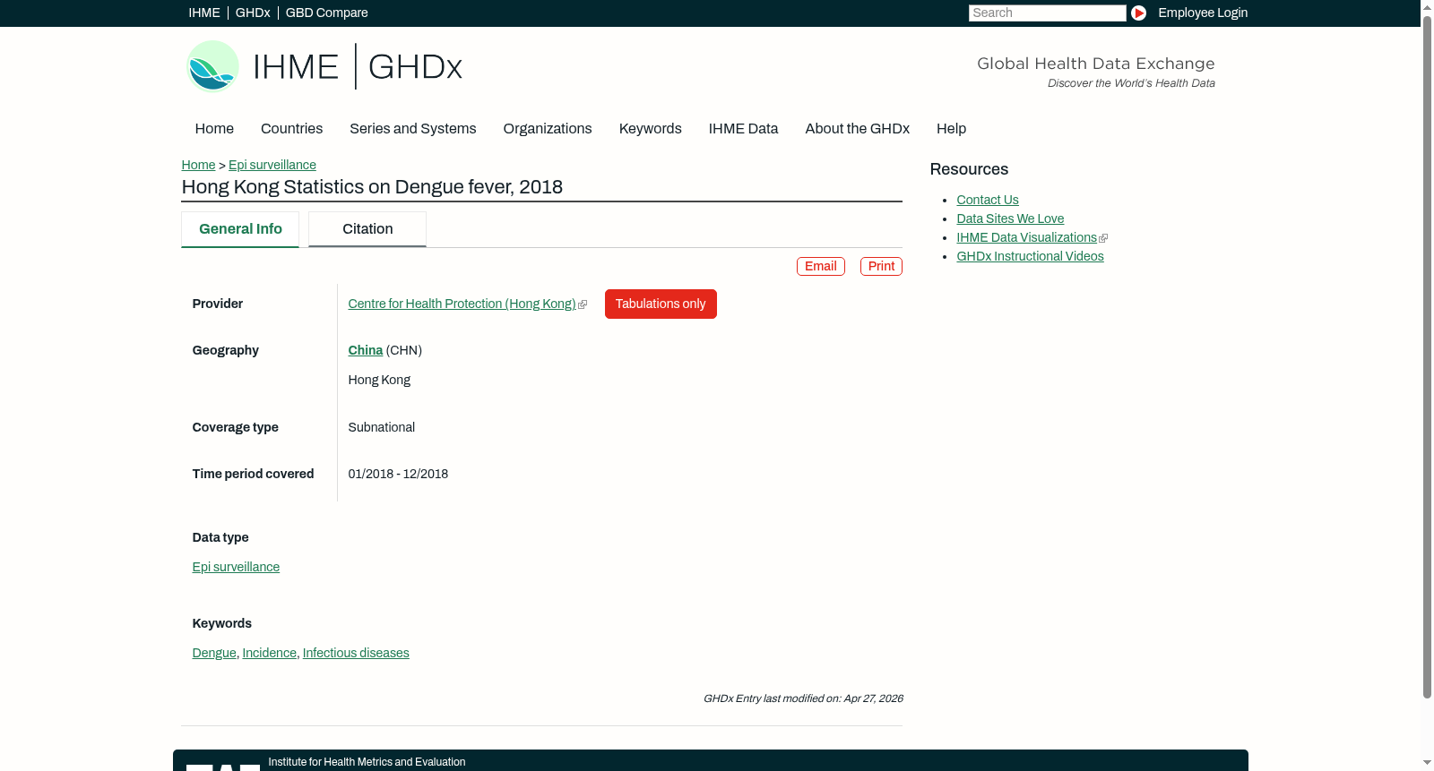Viewport: 1434px width, 771px height.
Task: Open the Countries menu
Action: (291, 129)
